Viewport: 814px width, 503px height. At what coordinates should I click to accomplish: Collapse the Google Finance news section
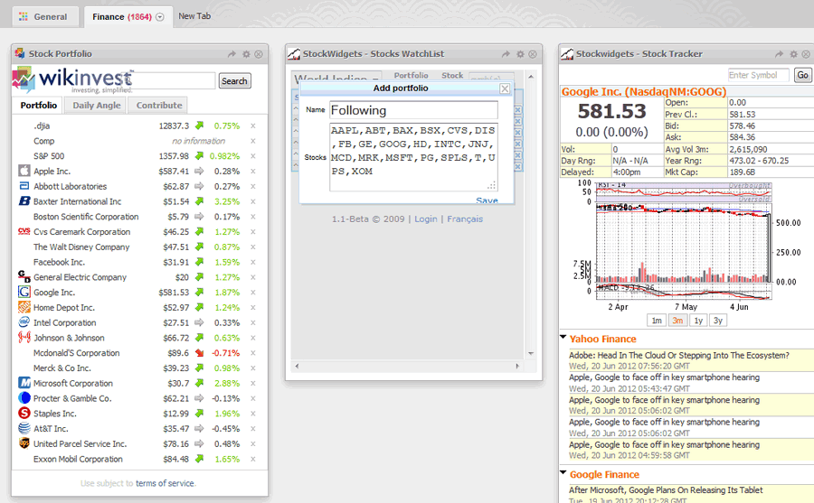point(563,473)
